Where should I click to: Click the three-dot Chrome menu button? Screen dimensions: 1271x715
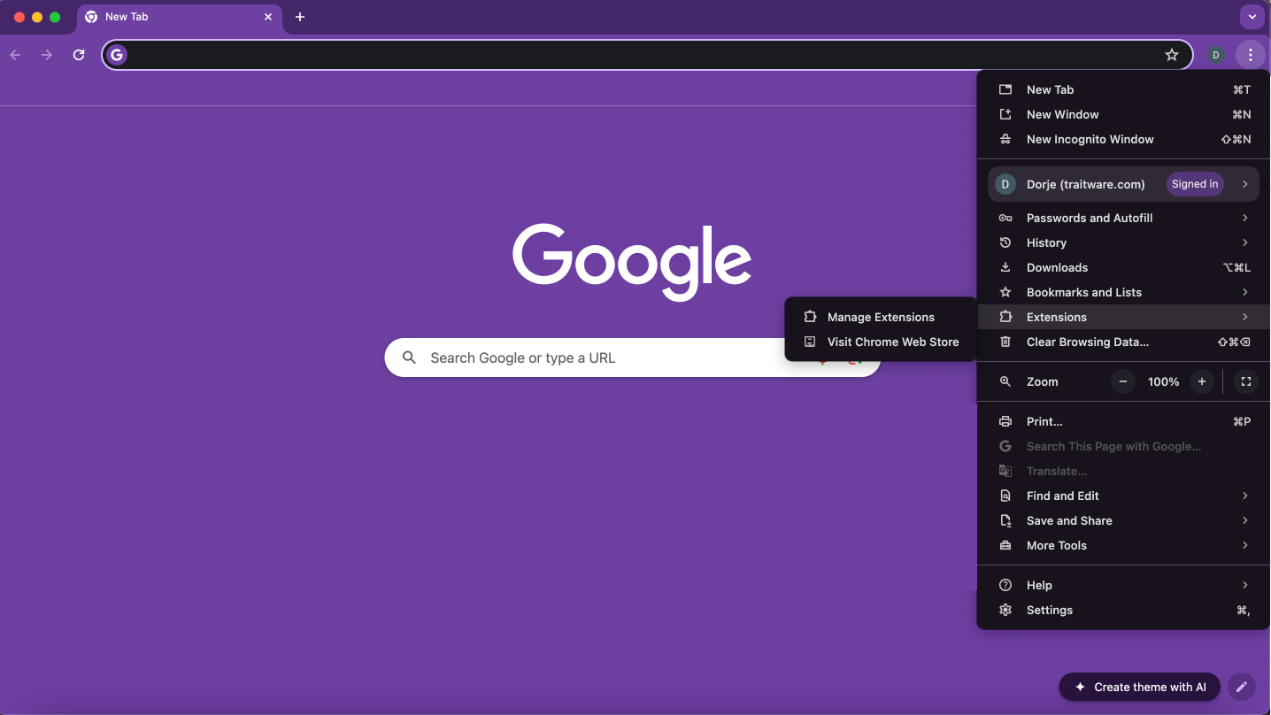pyautogui.click(x=1250, y=55)
